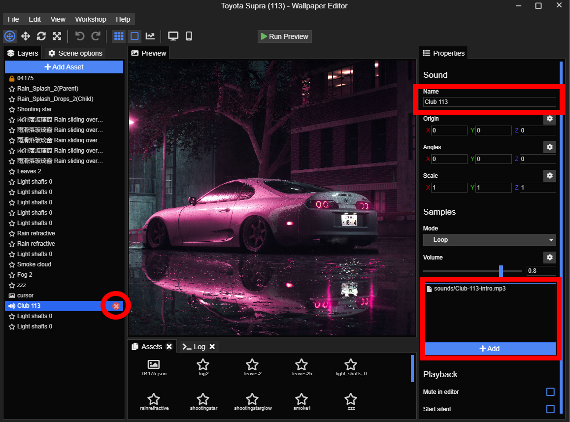This screenshot has width=570, height=422.
Task: Select the rainrefractive asset
Action: 154,402
